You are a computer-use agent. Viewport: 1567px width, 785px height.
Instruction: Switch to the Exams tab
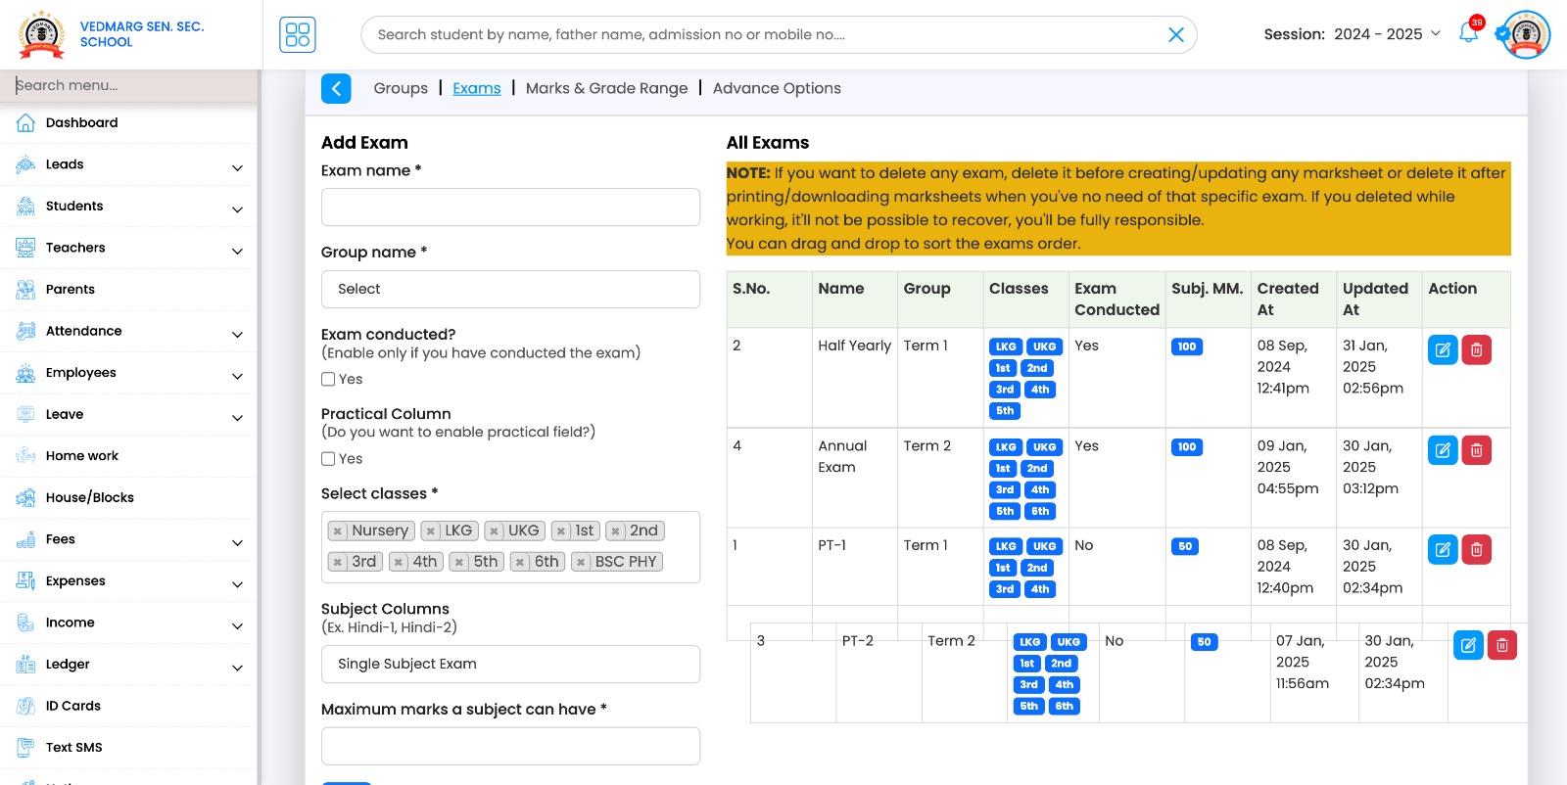pos(477,88)
